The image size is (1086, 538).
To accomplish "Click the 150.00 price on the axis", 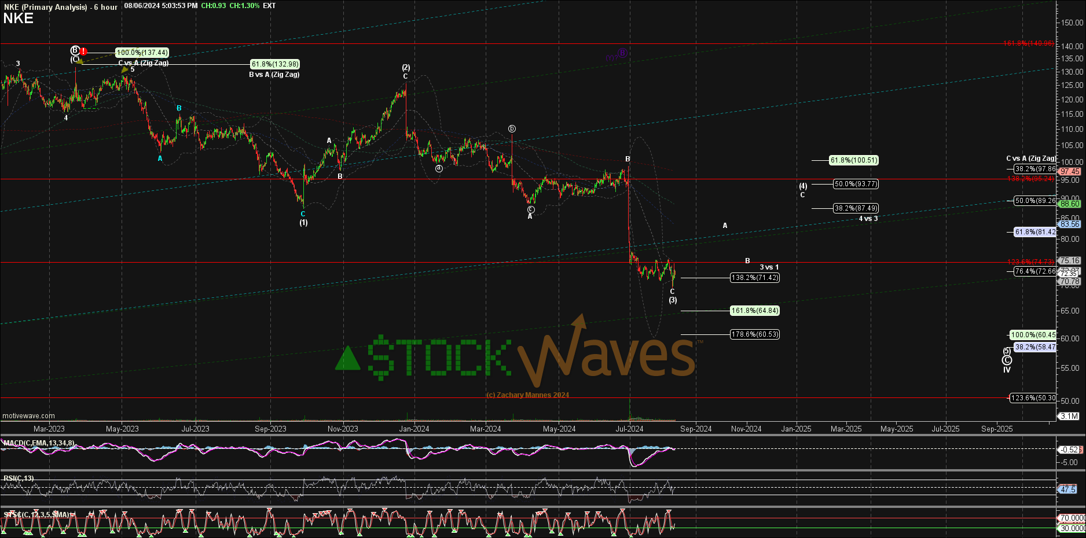I will pos(1072,23).
